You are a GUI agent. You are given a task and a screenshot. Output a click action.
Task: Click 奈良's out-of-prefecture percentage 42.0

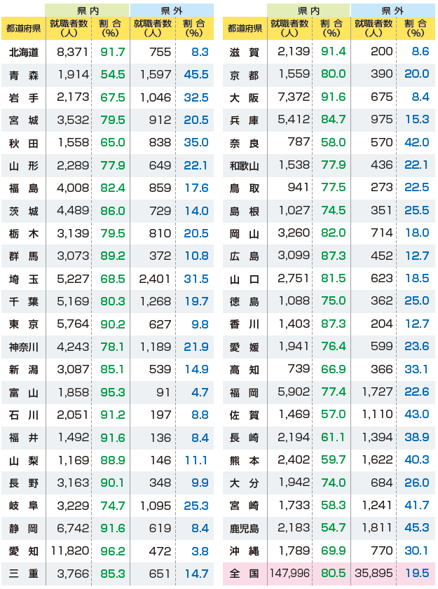click(417, 142)
